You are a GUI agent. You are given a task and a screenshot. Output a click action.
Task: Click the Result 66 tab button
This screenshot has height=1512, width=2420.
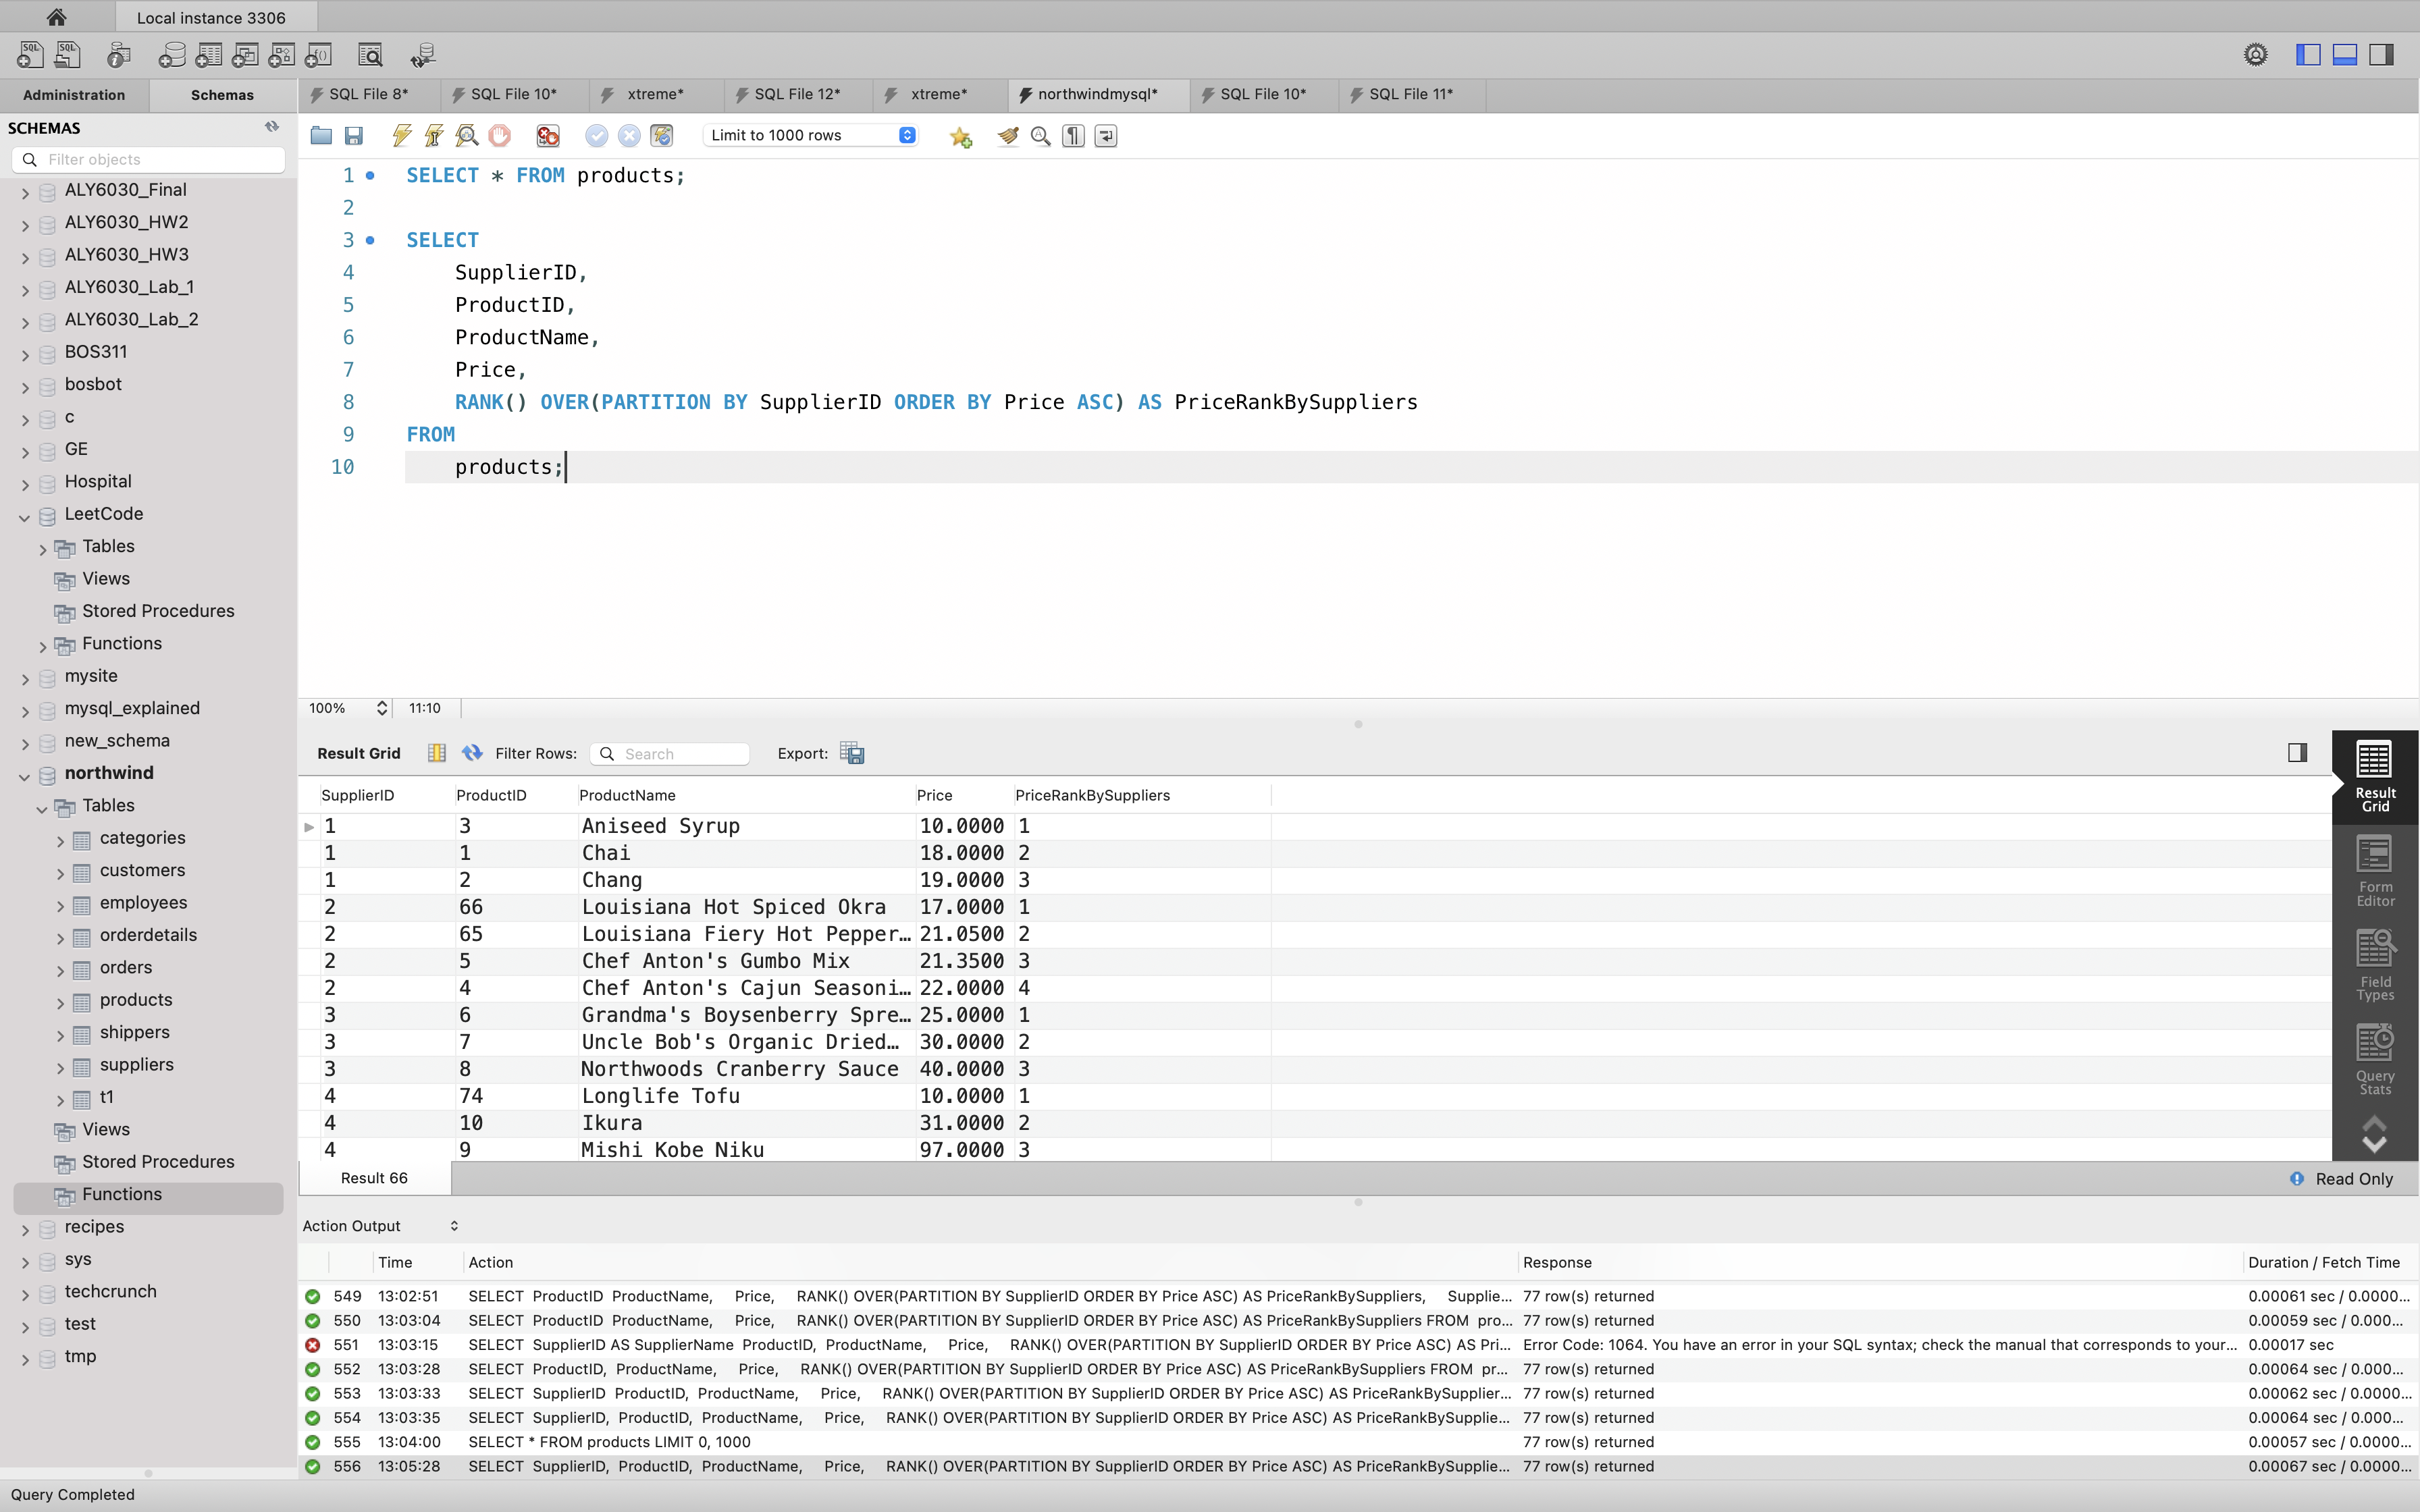point(374,1178)
